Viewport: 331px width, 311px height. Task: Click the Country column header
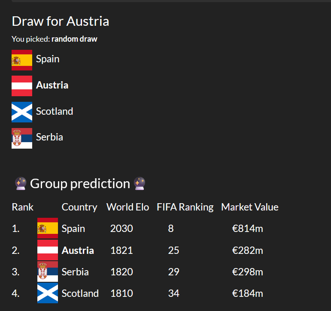coord(79,207)
